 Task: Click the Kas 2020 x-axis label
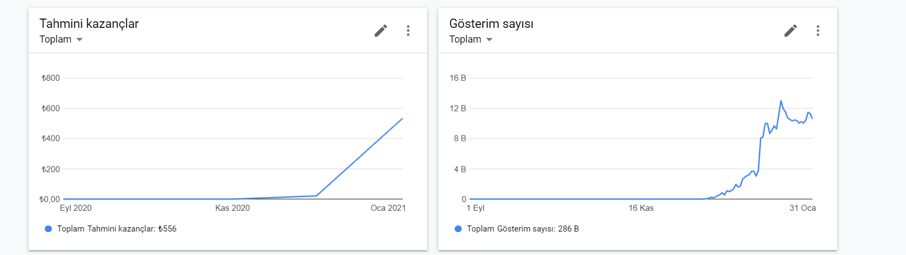[x=232, y=208]
